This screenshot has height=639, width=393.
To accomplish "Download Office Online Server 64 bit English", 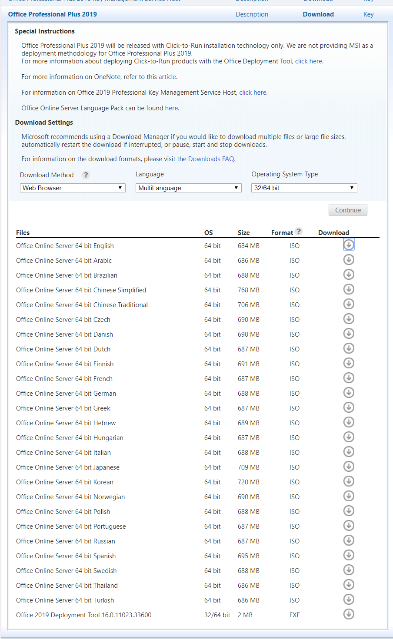I will (x=349, y=245).
